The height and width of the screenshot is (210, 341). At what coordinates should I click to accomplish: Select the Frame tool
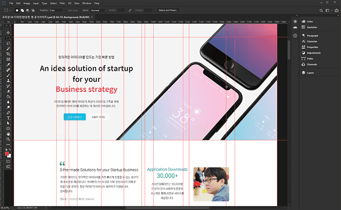pos(8,59)
